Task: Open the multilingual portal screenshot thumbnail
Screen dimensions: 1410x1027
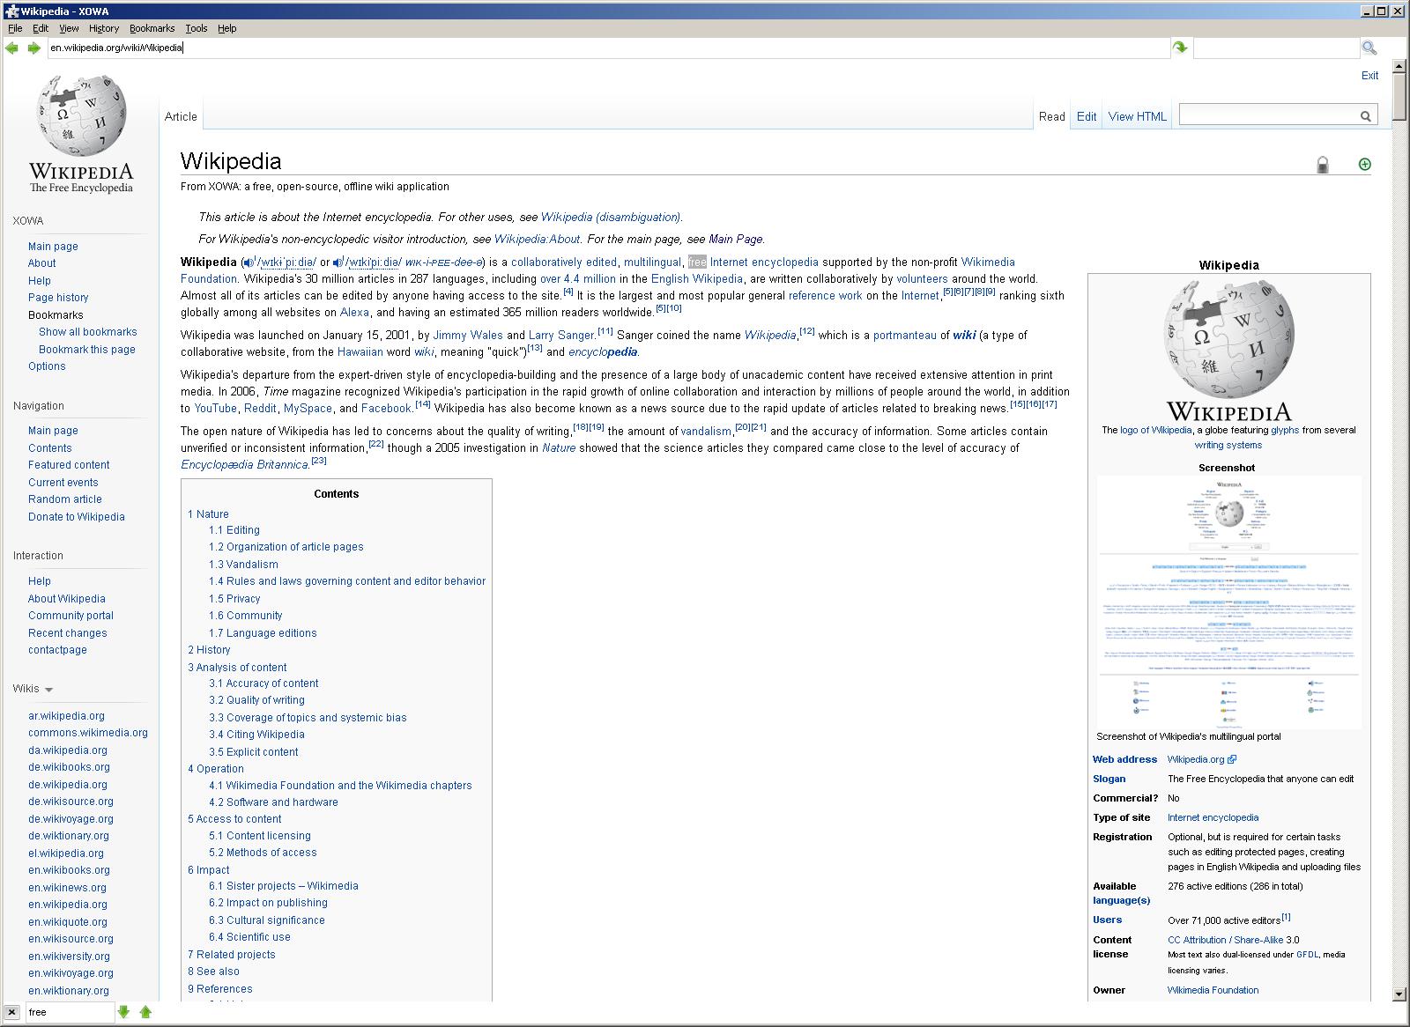Action: tap(1229, 602)
